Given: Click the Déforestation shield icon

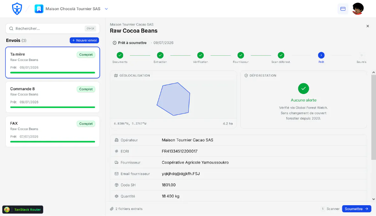Looking at the screenshot, I should coord(246,75).
